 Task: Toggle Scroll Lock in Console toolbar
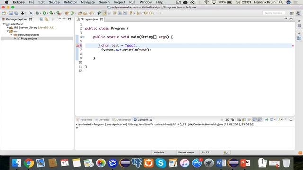[x=244, y=119]
